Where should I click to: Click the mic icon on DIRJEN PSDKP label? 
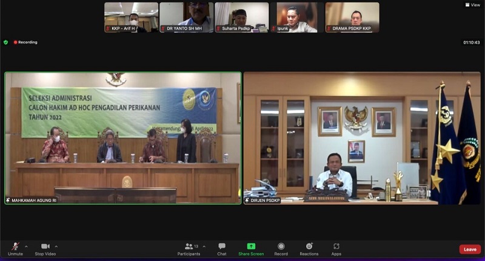click(247, 201)
